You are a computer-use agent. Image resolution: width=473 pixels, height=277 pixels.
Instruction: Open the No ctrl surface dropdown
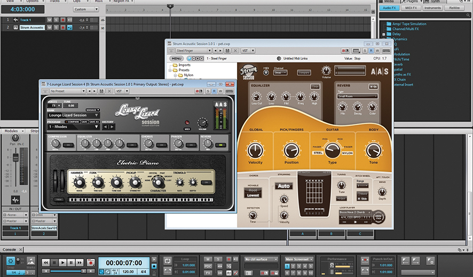click(261, 259)
